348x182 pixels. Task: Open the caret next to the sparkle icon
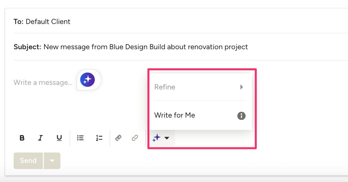click(167, 138)
